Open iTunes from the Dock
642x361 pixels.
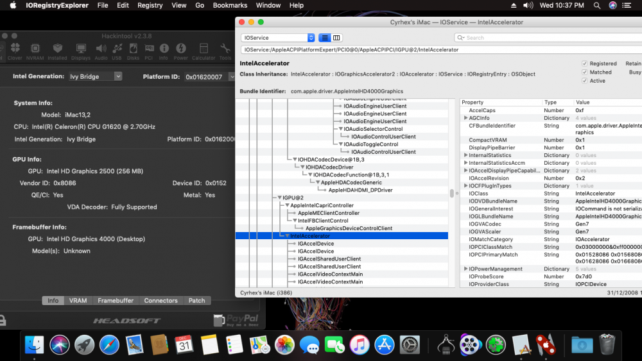(360, 344)
